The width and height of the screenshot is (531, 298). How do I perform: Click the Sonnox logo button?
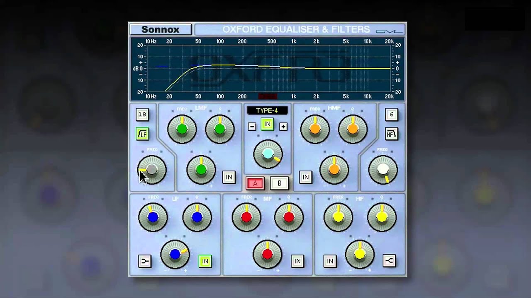(161, 29)
